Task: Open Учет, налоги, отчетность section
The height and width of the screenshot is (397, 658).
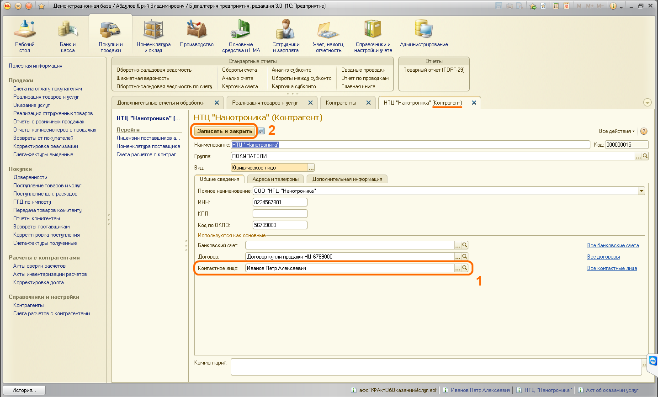Action: tap(329, 36)
